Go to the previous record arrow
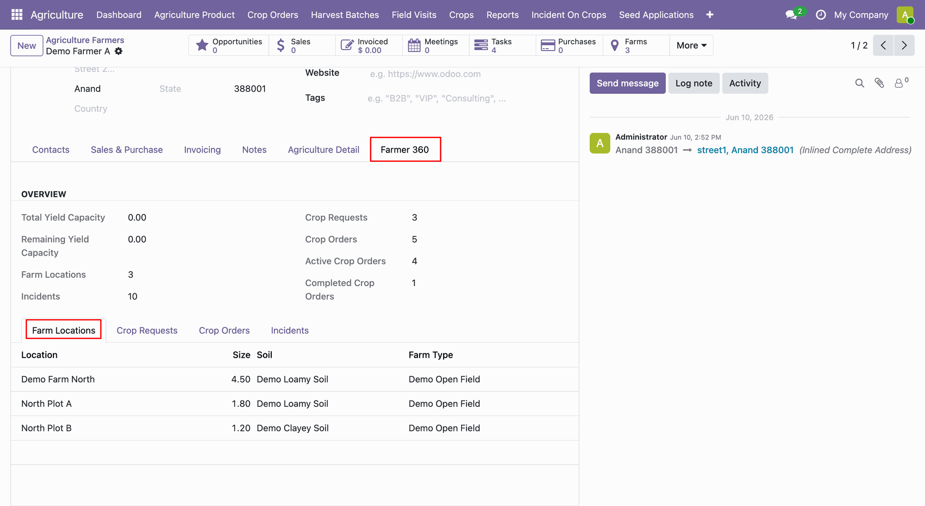The width and height of the screenshot is (925, 506). click(x=883, y=45)
